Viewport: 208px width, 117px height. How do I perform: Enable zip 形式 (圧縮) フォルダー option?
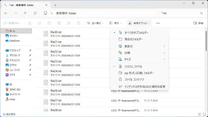pyautogui.click(x=139, y=73)
